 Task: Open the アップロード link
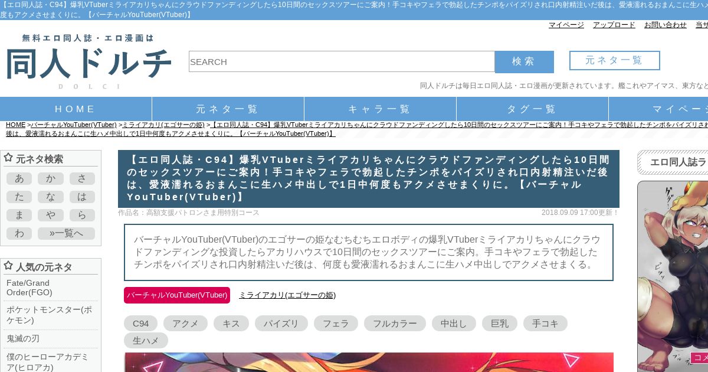click(614, 25)
